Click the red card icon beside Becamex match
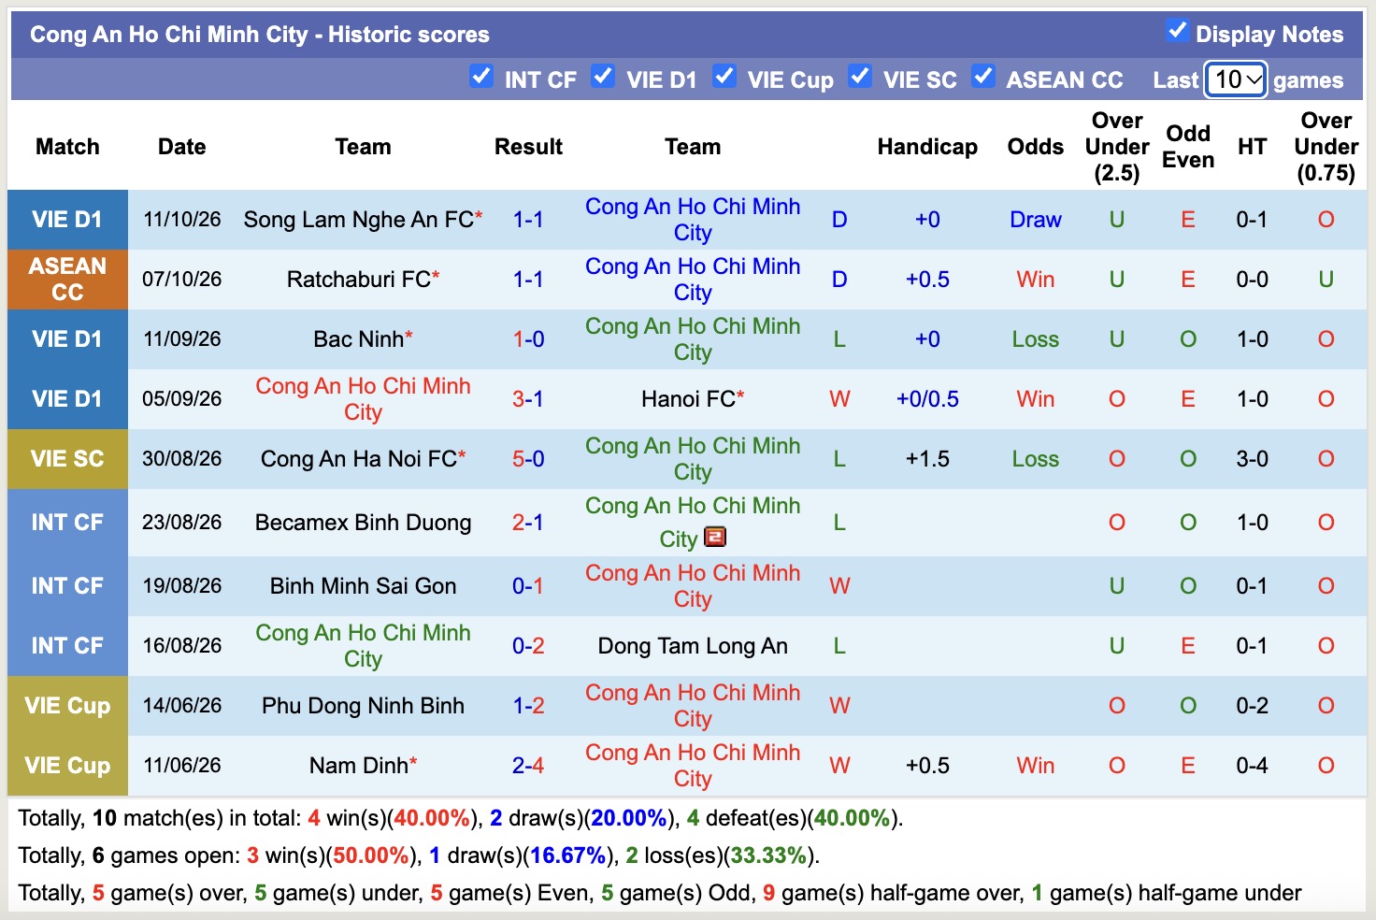This screenshot has height=920, width=1376. (715, 538)
